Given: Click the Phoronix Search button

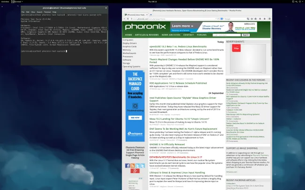Looking at the screenshot, I should point(245,35).
